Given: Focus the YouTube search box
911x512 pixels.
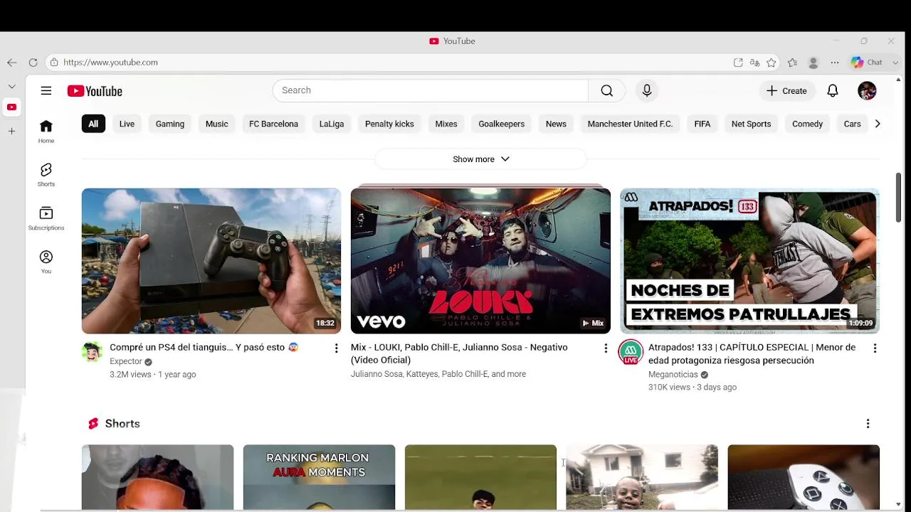Looking at the screenshot, I should (x=431, y=90).
